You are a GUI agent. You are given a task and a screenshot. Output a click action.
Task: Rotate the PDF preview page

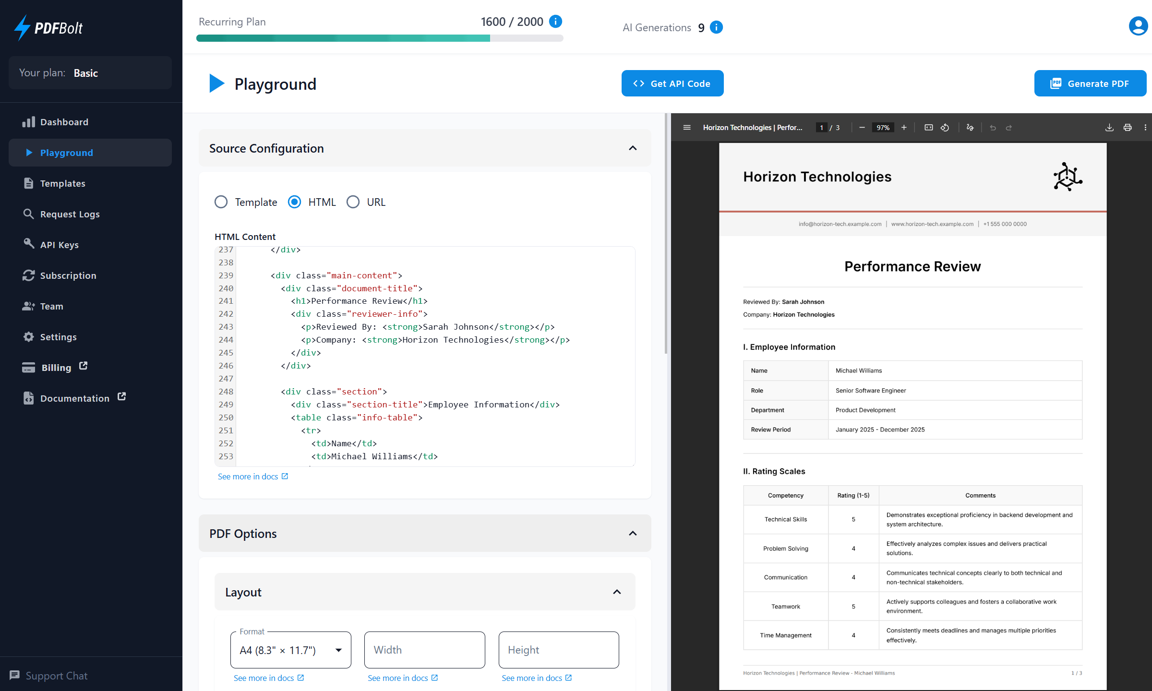945,127
